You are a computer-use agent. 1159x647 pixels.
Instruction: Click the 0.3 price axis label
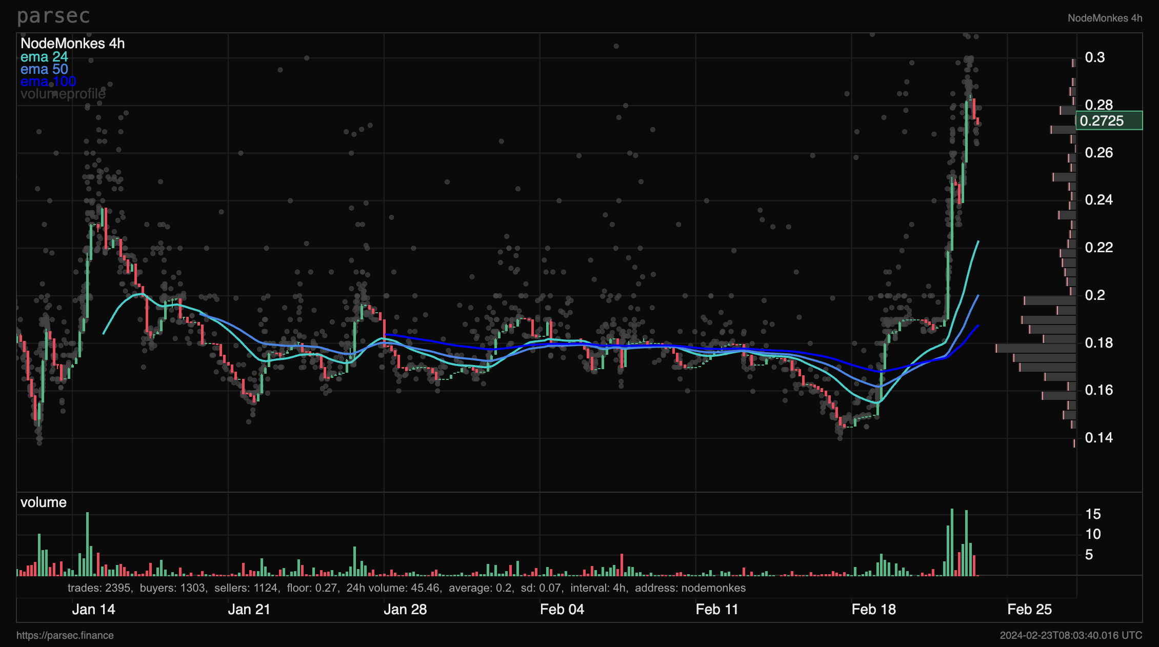point(1094,57)
